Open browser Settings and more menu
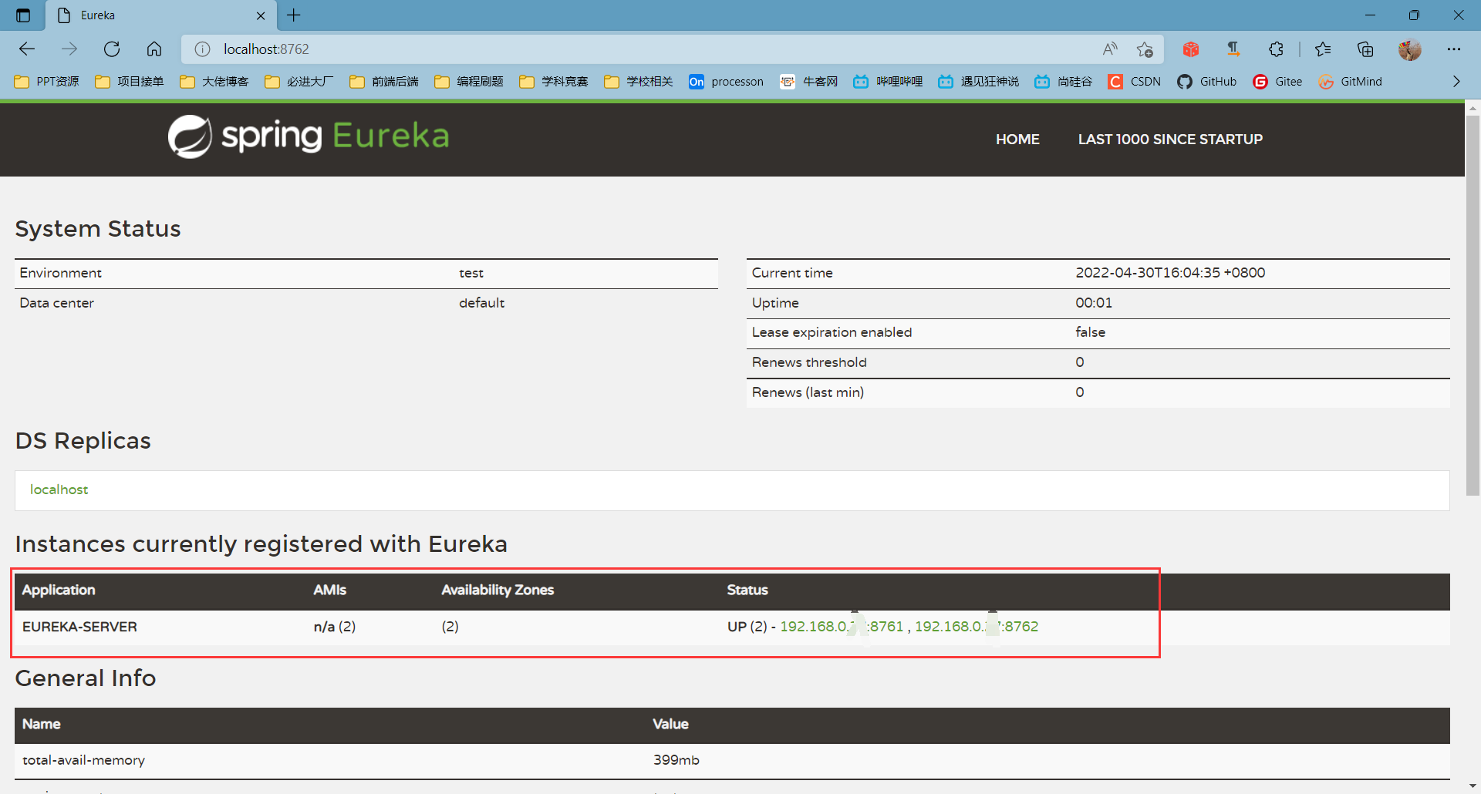 (1454, 49)
